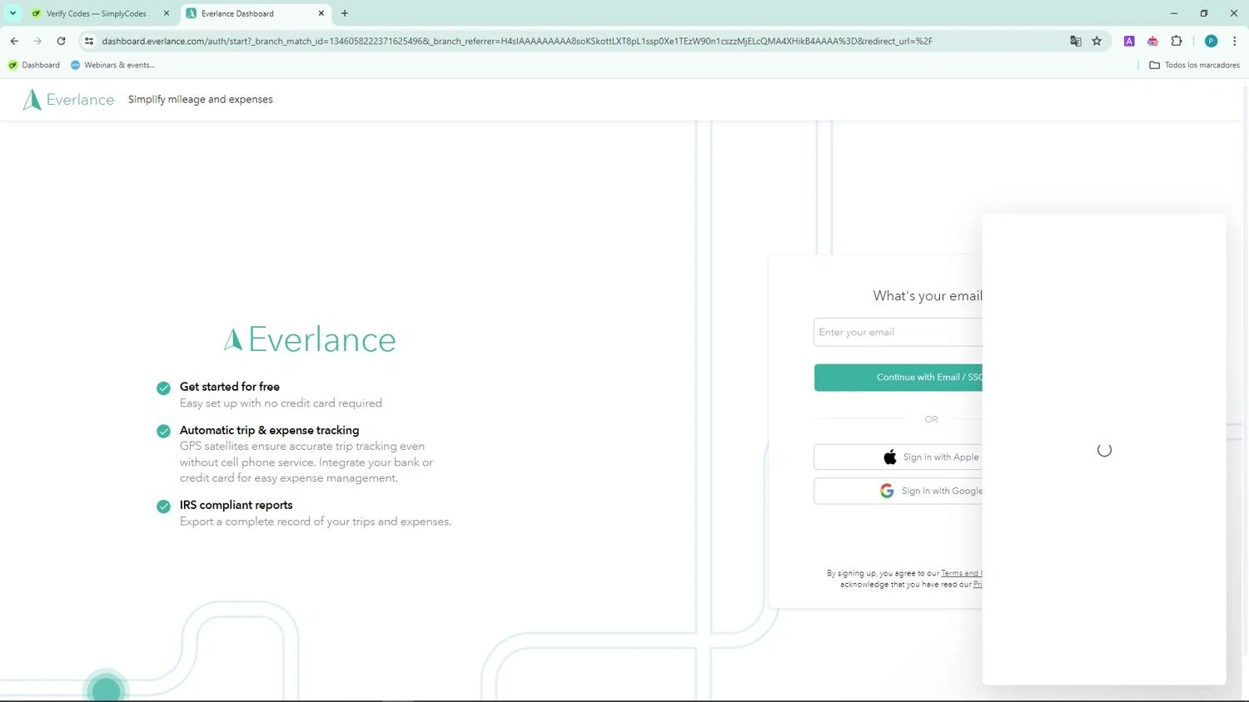The image size is (1249, 702).
Task: View site information icon in address bar
Action: click(x=89, y=41)
